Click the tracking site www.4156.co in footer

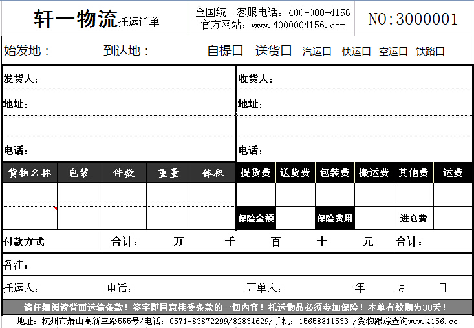pyautogui.click(x=432, y=321)
